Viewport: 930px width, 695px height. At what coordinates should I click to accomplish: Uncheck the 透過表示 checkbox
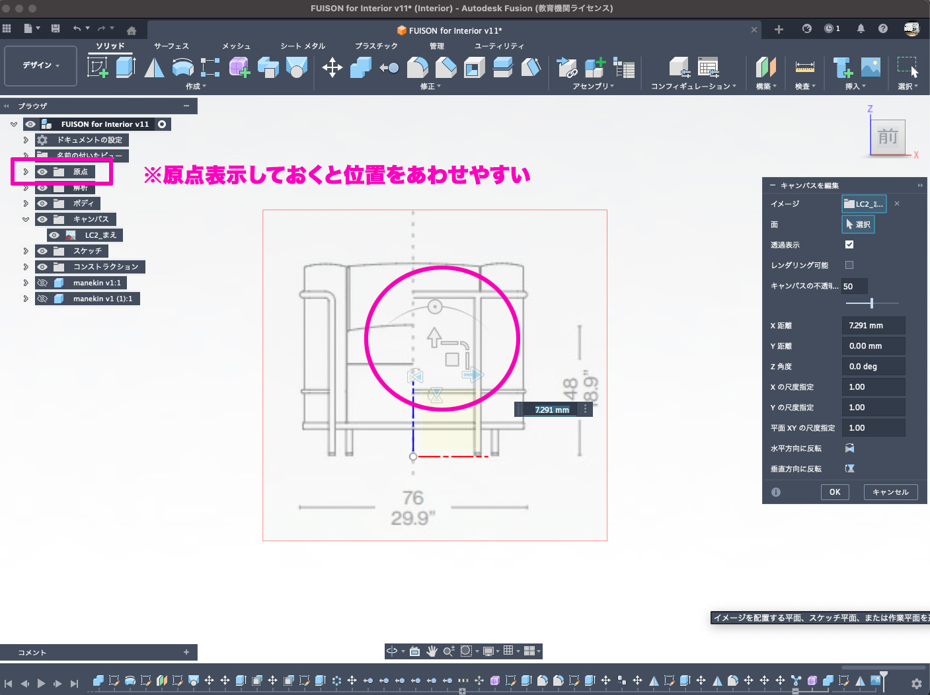[x=849, y=244]
